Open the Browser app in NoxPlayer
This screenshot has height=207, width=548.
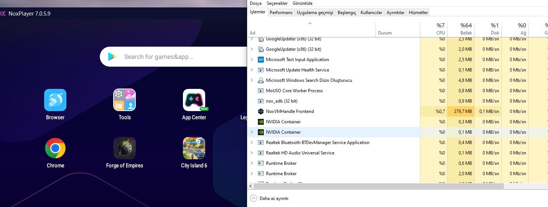[55, 100]
